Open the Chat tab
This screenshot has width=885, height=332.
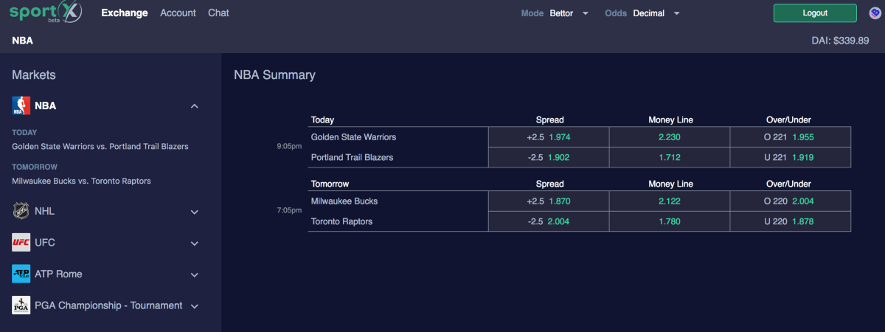coord(218,13)
